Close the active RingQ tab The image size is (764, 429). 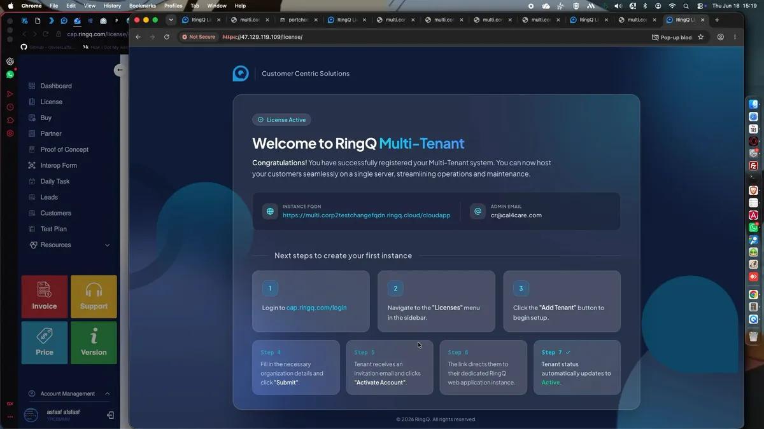pyautogui.click(x=704, y=20)
